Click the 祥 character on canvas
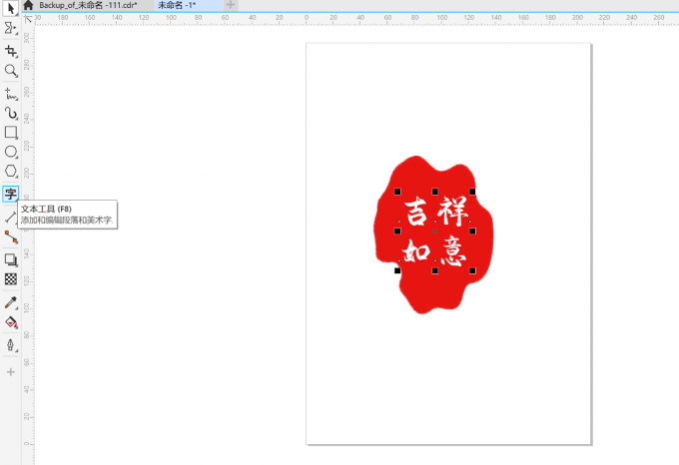The width and height of the screenshot is (679, 465). point(452,212)
